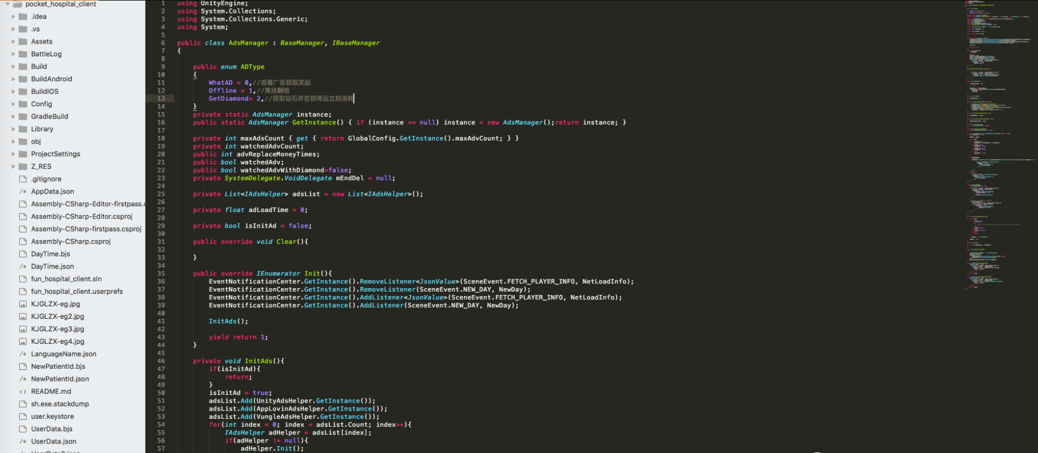Expand the ProjectSettings folder arrow
This screenshot has width=1038, height=453.
tap(13, 154)
